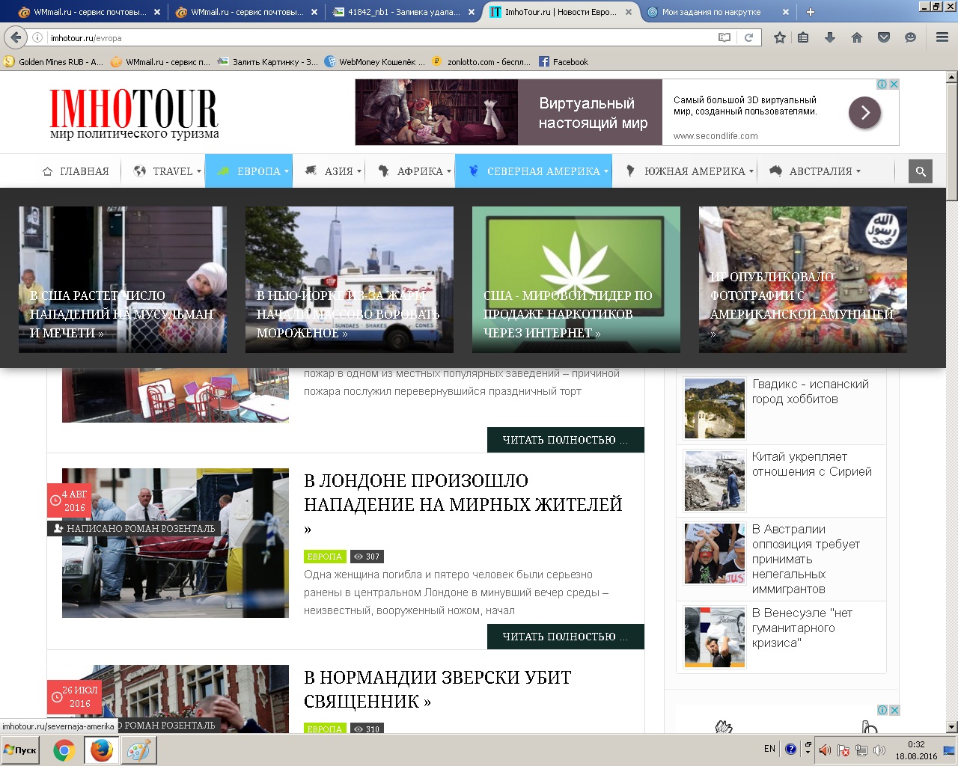
Task: Open sidebar link Гвадикс - испанский город хоббитов
Action: click(x=811, y=391)
